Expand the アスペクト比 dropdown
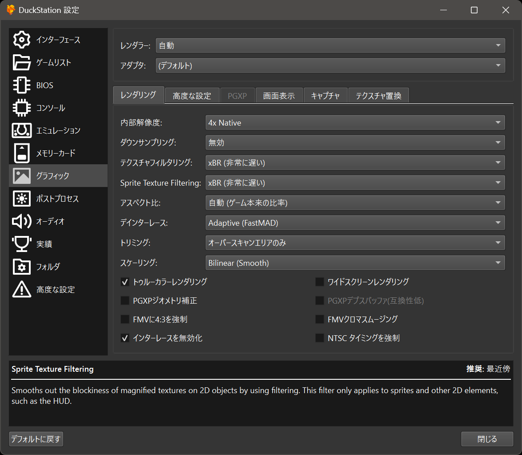Screen dimensions: 522x455 [355, 203]
